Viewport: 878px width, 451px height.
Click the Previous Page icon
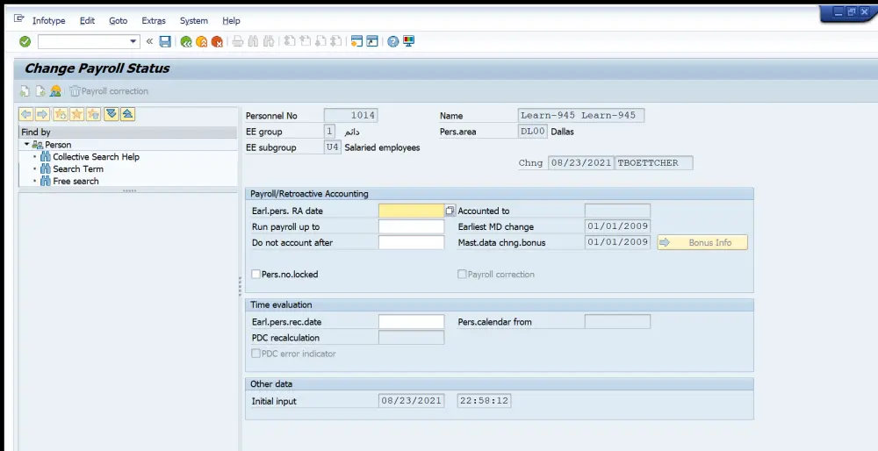tap(305, 41)
